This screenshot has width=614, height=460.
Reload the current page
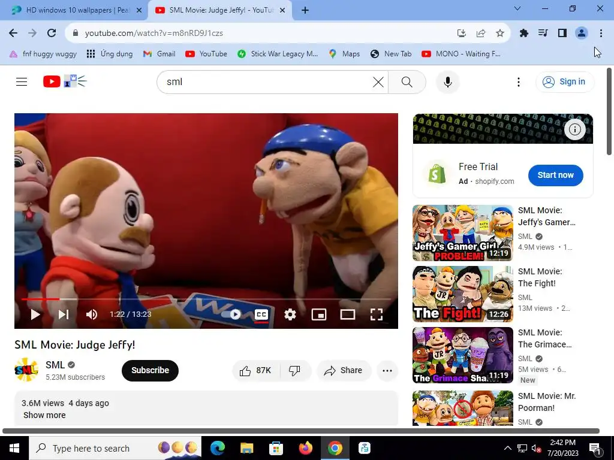point(52,33)
